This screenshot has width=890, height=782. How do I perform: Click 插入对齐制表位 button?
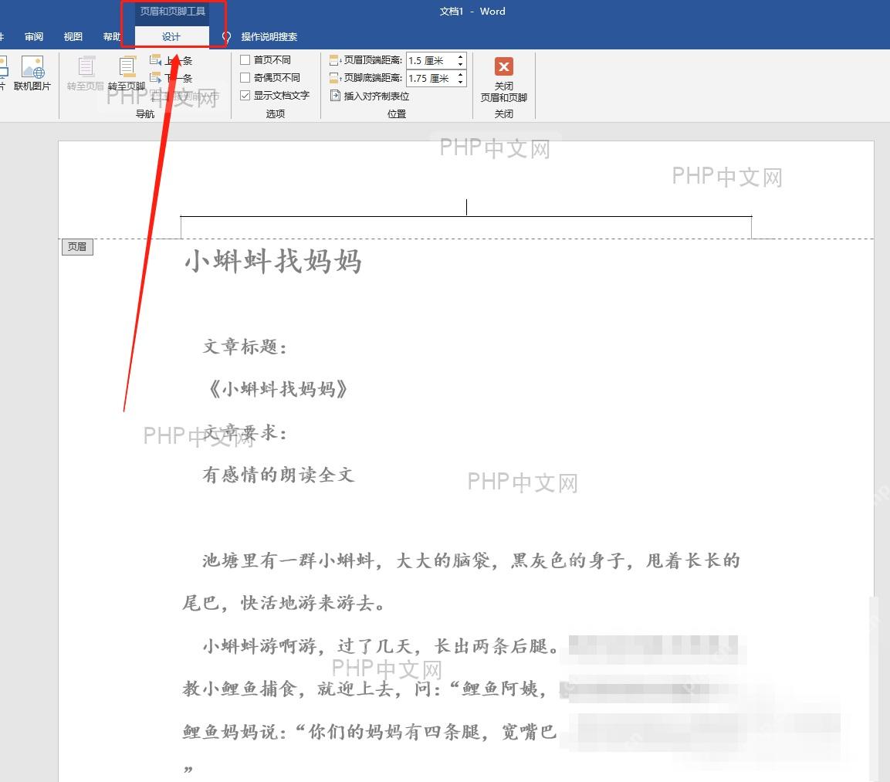point(370,96)
